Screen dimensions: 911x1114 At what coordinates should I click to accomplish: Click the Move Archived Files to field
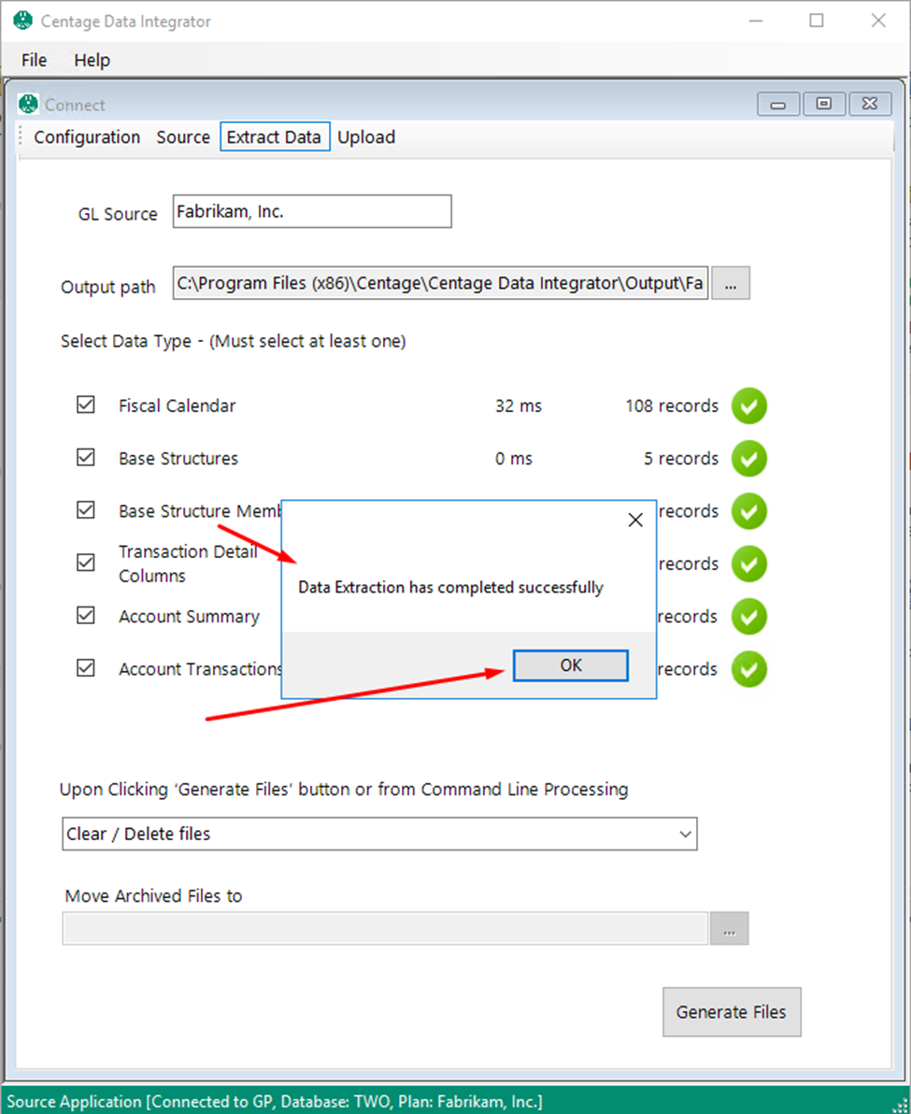point(386,929)
